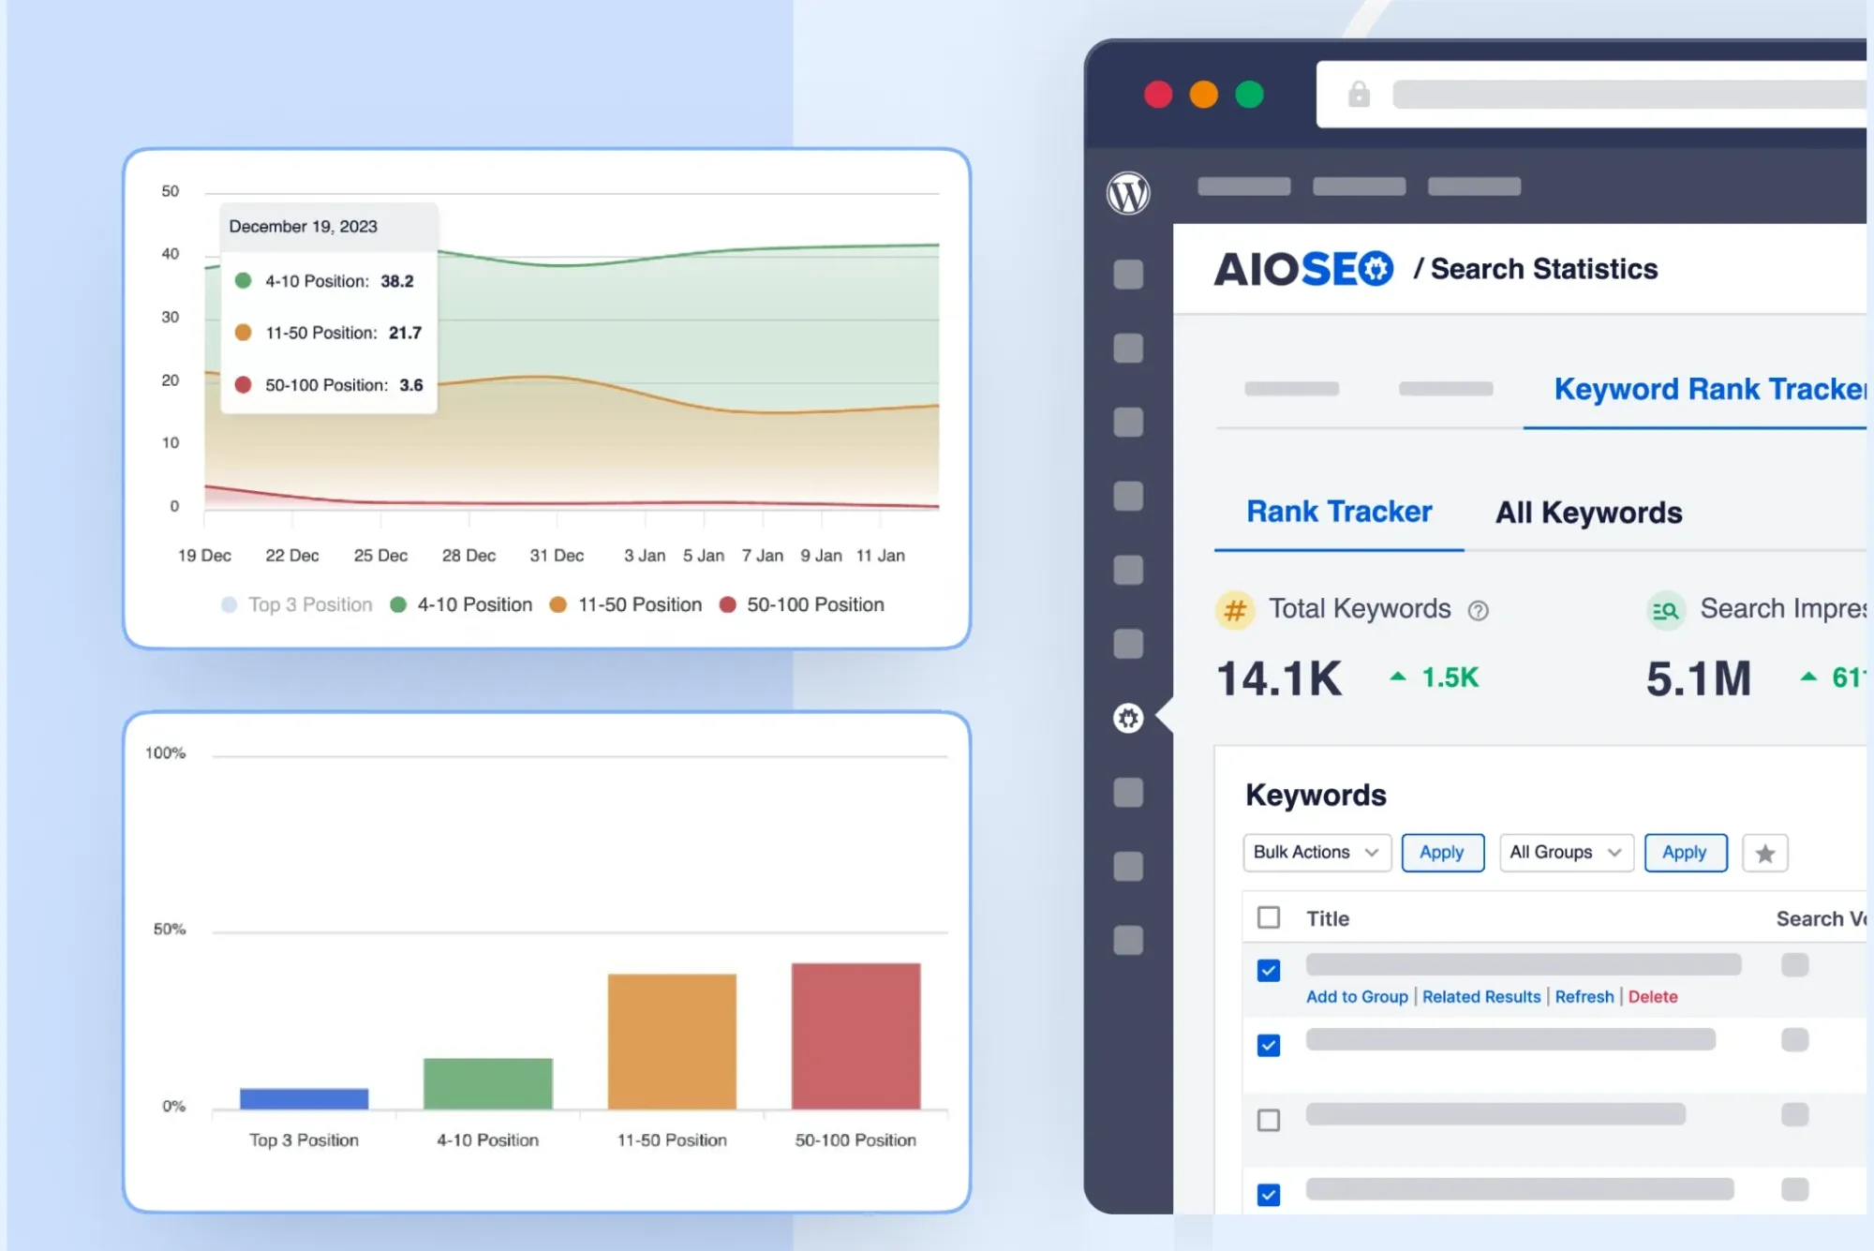
Task: Click the 1.5K keyword increase value
Action: (1450, 678)
